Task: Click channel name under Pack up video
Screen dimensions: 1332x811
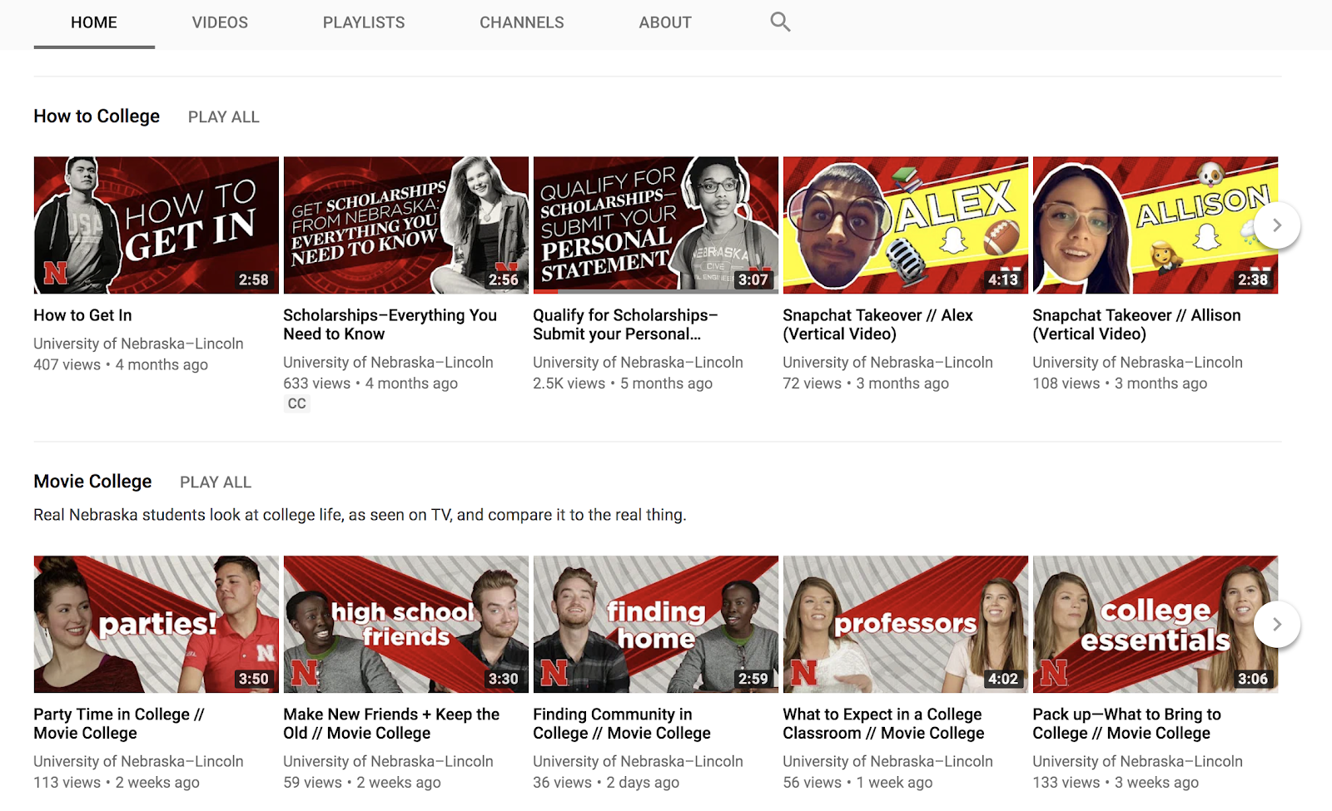Action: [1137, 761]
